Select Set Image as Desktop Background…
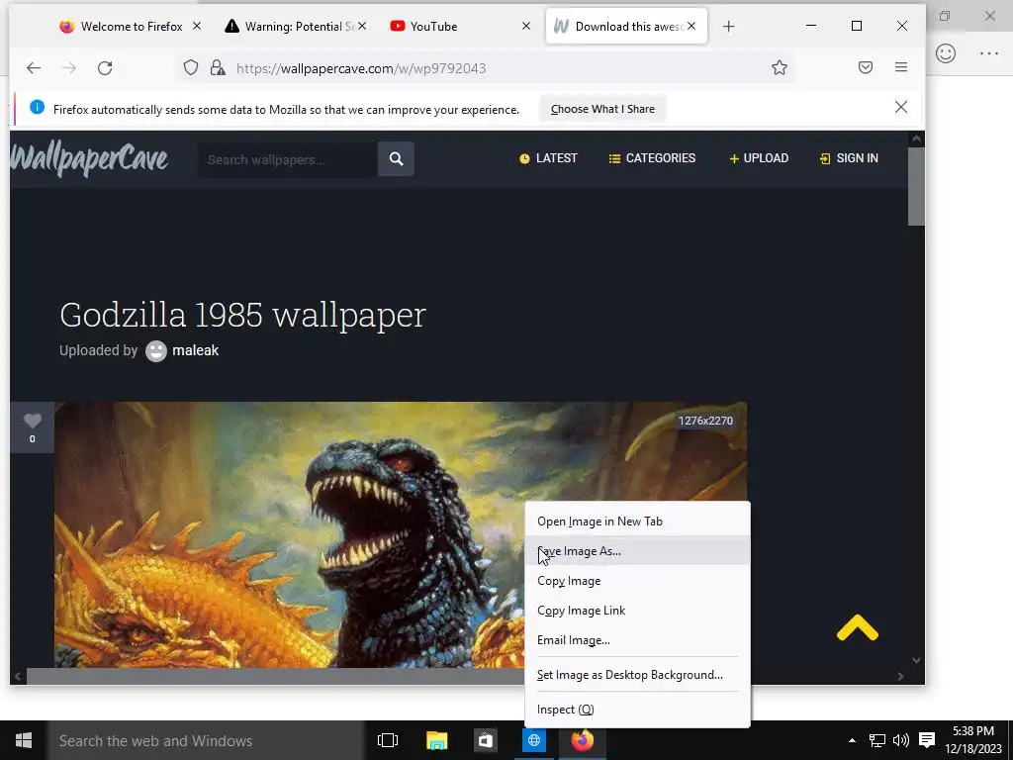The width and height of the screenshot is (1013, 760). (x=638, y=675)
